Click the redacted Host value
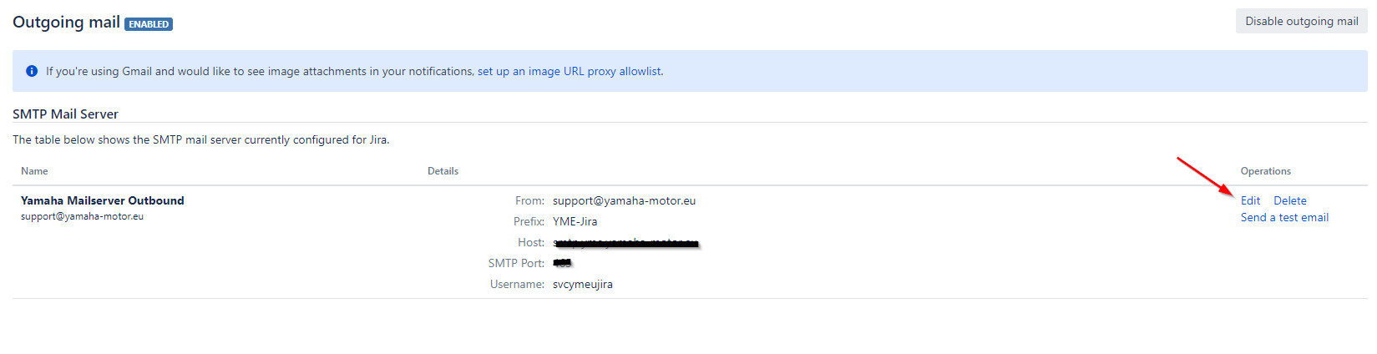1377x354 pixels. (626, 243)
